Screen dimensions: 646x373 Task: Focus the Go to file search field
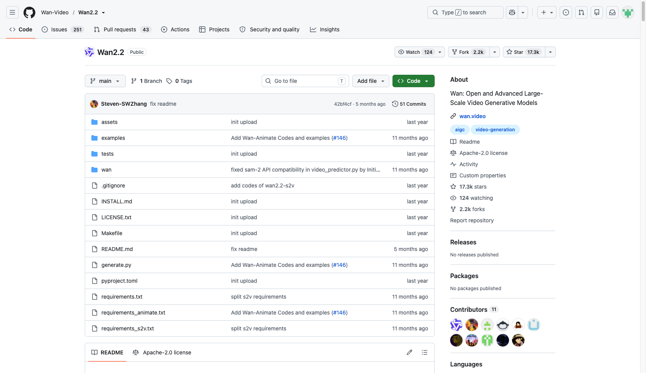pyautogui.click(x=305, y=81)
